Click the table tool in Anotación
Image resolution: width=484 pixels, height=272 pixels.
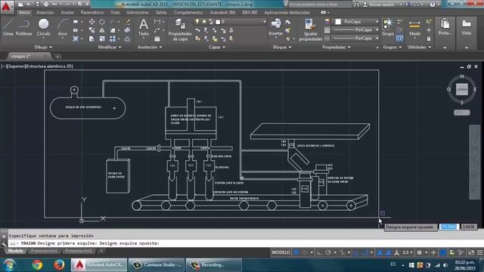(157, 39)
